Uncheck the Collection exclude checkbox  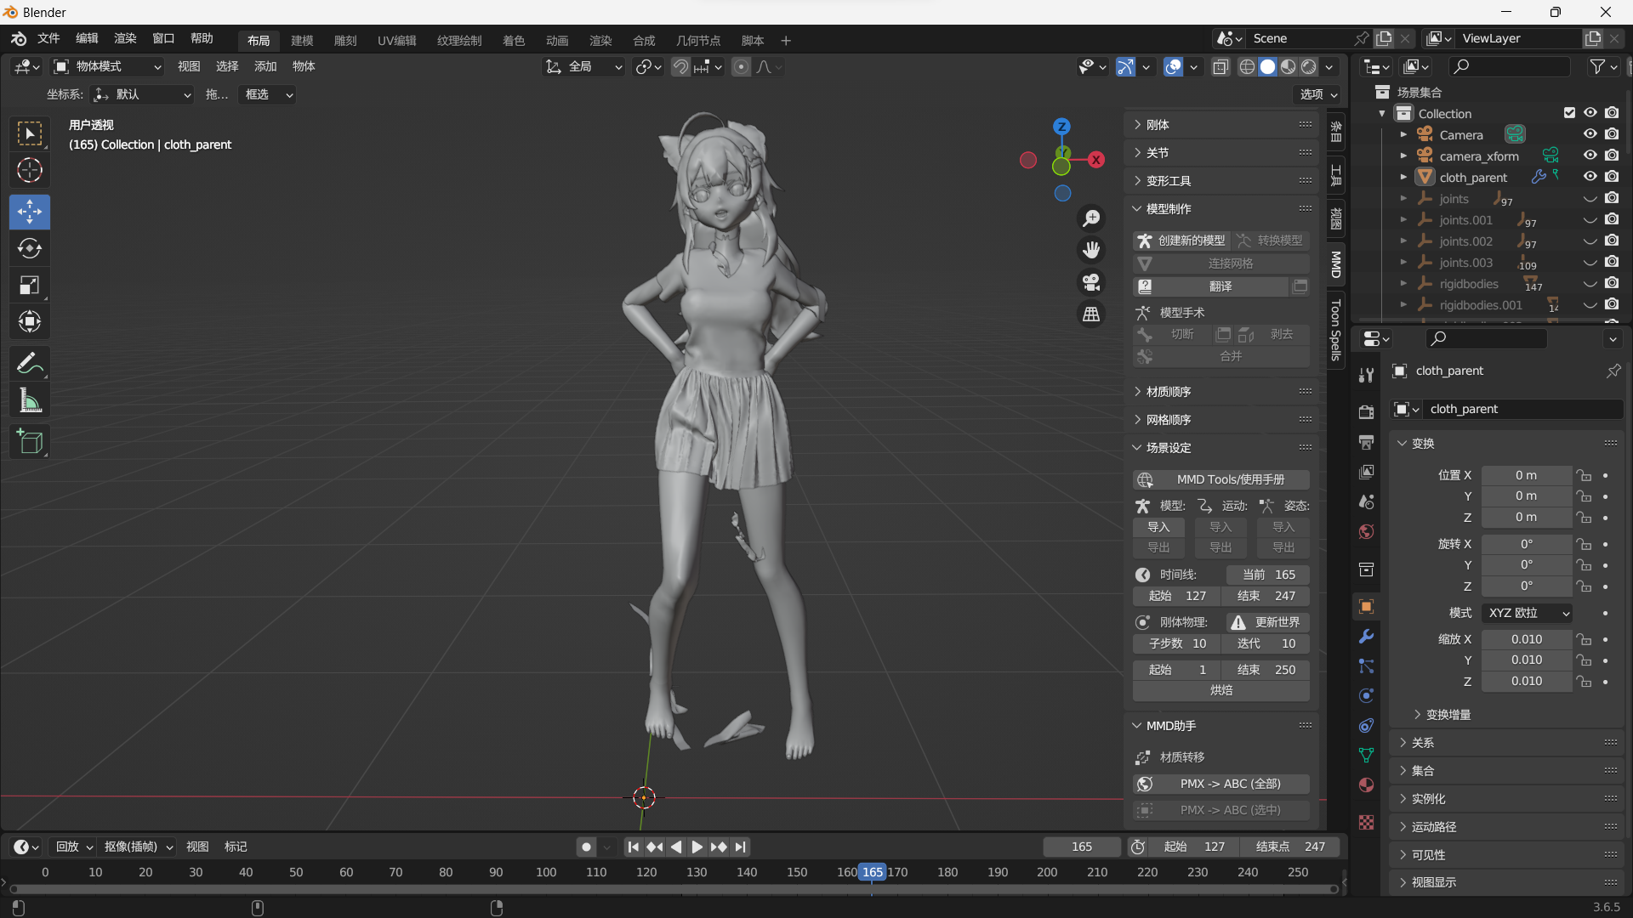[x=1569, y=113]
